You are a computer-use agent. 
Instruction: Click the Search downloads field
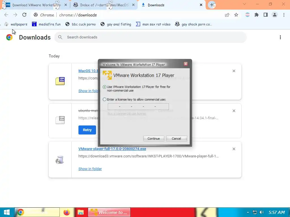150,37
